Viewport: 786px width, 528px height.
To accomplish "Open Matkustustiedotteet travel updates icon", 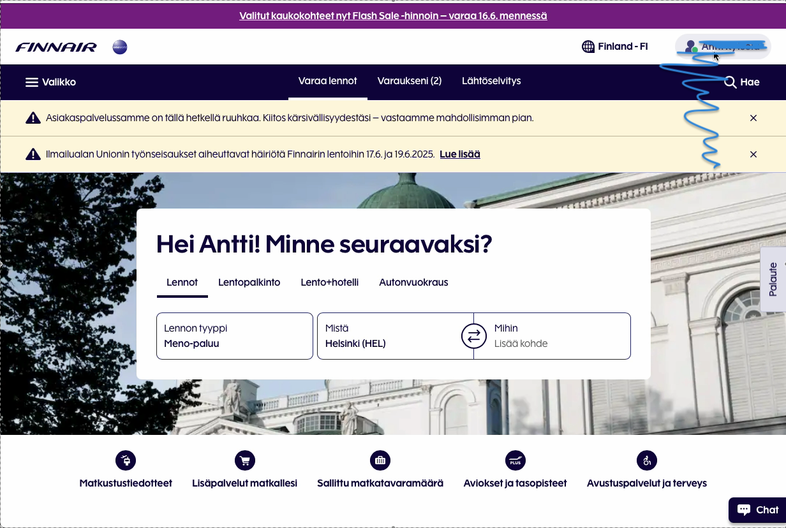I will pos(126,460).
